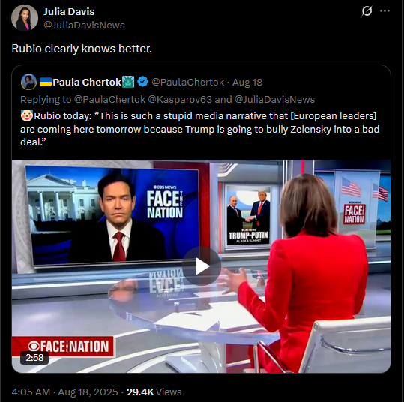Open the Aug 18 quoted post date

point(247,82)
